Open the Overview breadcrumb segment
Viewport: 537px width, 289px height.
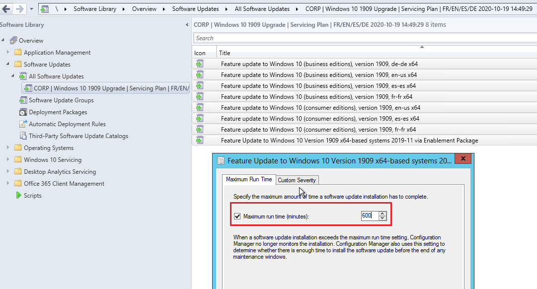(144, 9)
